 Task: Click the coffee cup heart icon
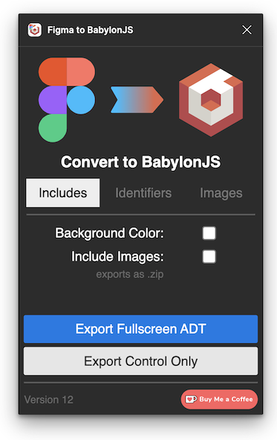click(191, 399)
